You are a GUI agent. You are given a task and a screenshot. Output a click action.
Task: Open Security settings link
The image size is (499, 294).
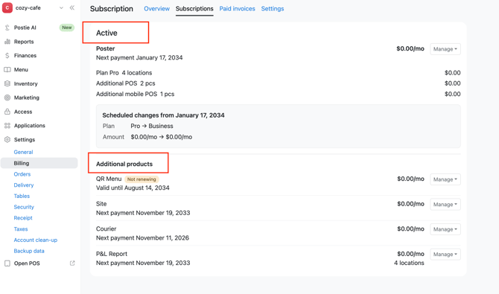(24, 207)
